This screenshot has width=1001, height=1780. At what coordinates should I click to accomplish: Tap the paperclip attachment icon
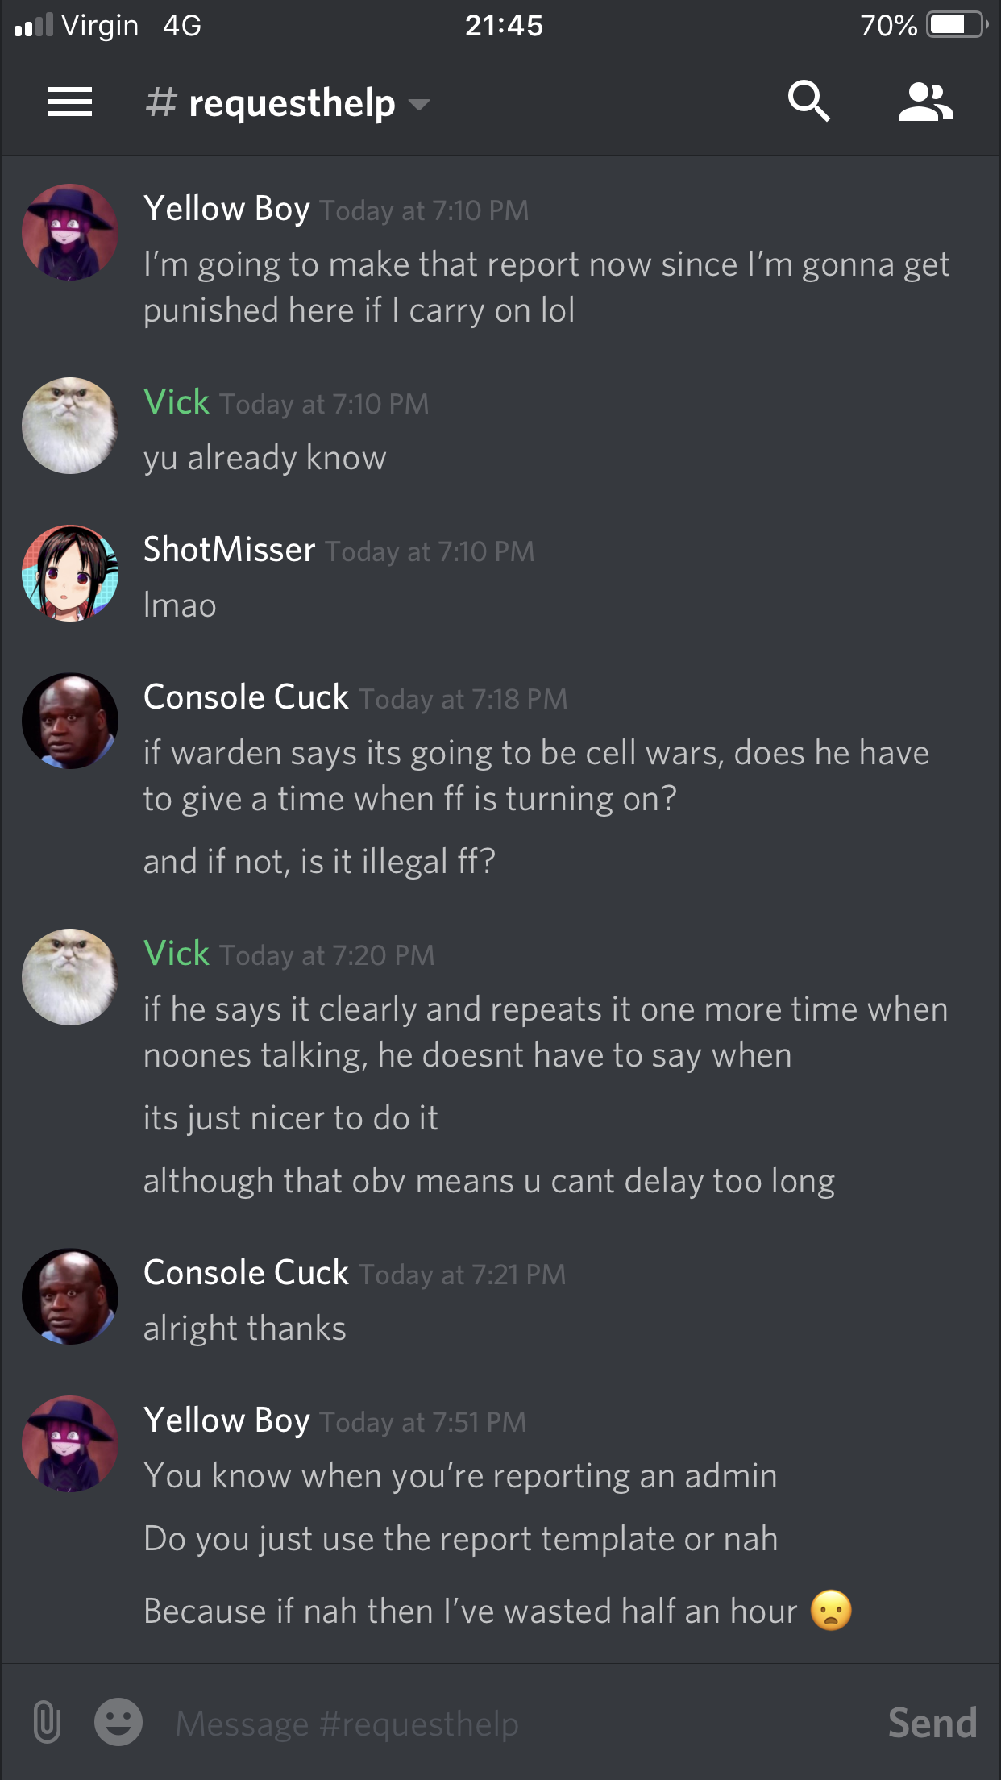pos(47,1723)
